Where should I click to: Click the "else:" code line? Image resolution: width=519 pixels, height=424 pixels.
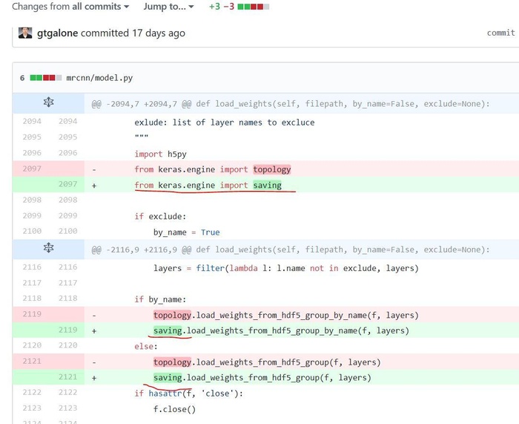pyautogui.click(x=146, y=347)
